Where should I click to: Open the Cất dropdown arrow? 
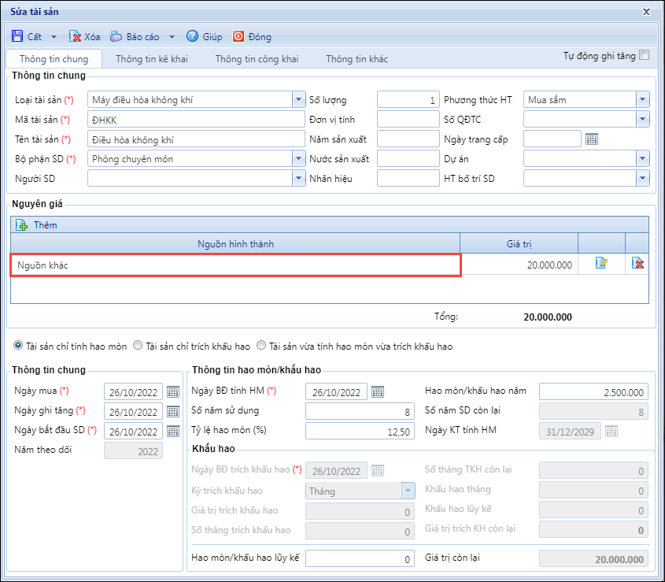pos(54,37)
